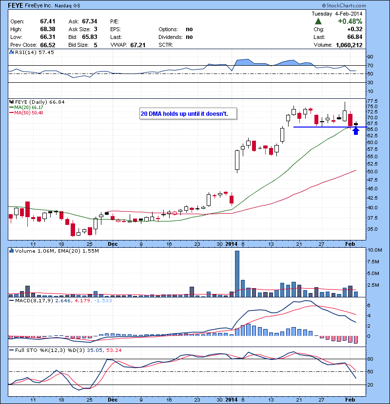Click the stochastic %D value 53.24
The image size is (390, 404).
[x=114, y=350]
